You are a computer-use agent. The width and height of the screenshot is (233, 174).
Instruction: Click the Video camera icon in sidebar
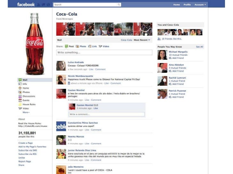[20, 108]
